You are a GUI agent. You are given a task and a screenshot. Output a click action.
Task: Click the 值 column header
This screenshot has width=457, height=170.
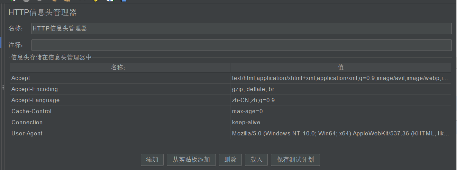click(340, 68)
